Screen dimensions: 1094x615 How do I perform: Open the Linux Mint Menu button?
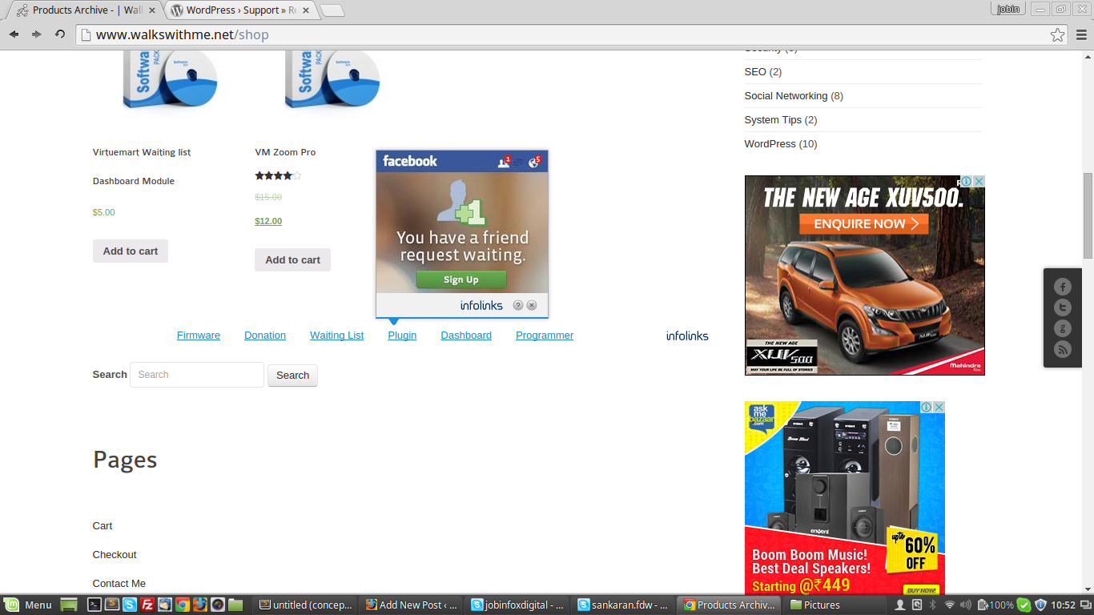28,605
